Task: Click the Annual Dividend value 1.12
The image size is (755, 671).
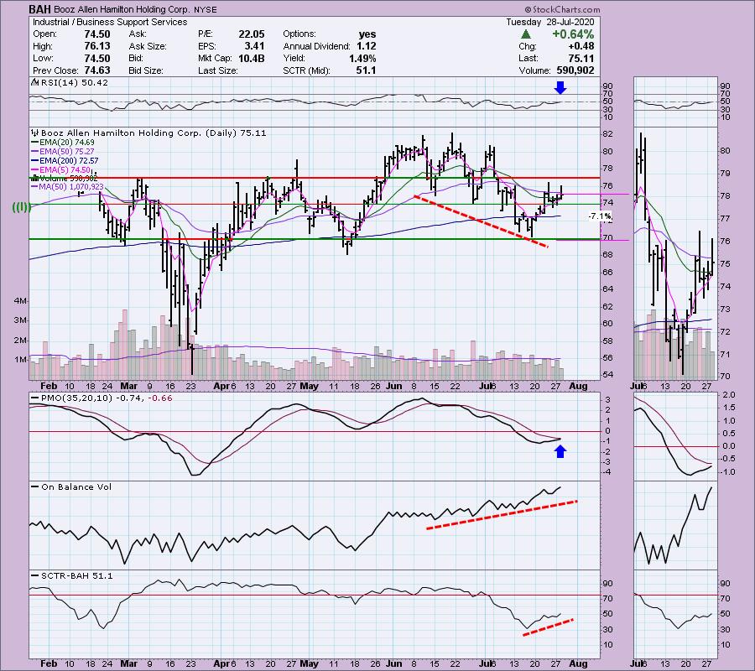Action: [367, 46]
